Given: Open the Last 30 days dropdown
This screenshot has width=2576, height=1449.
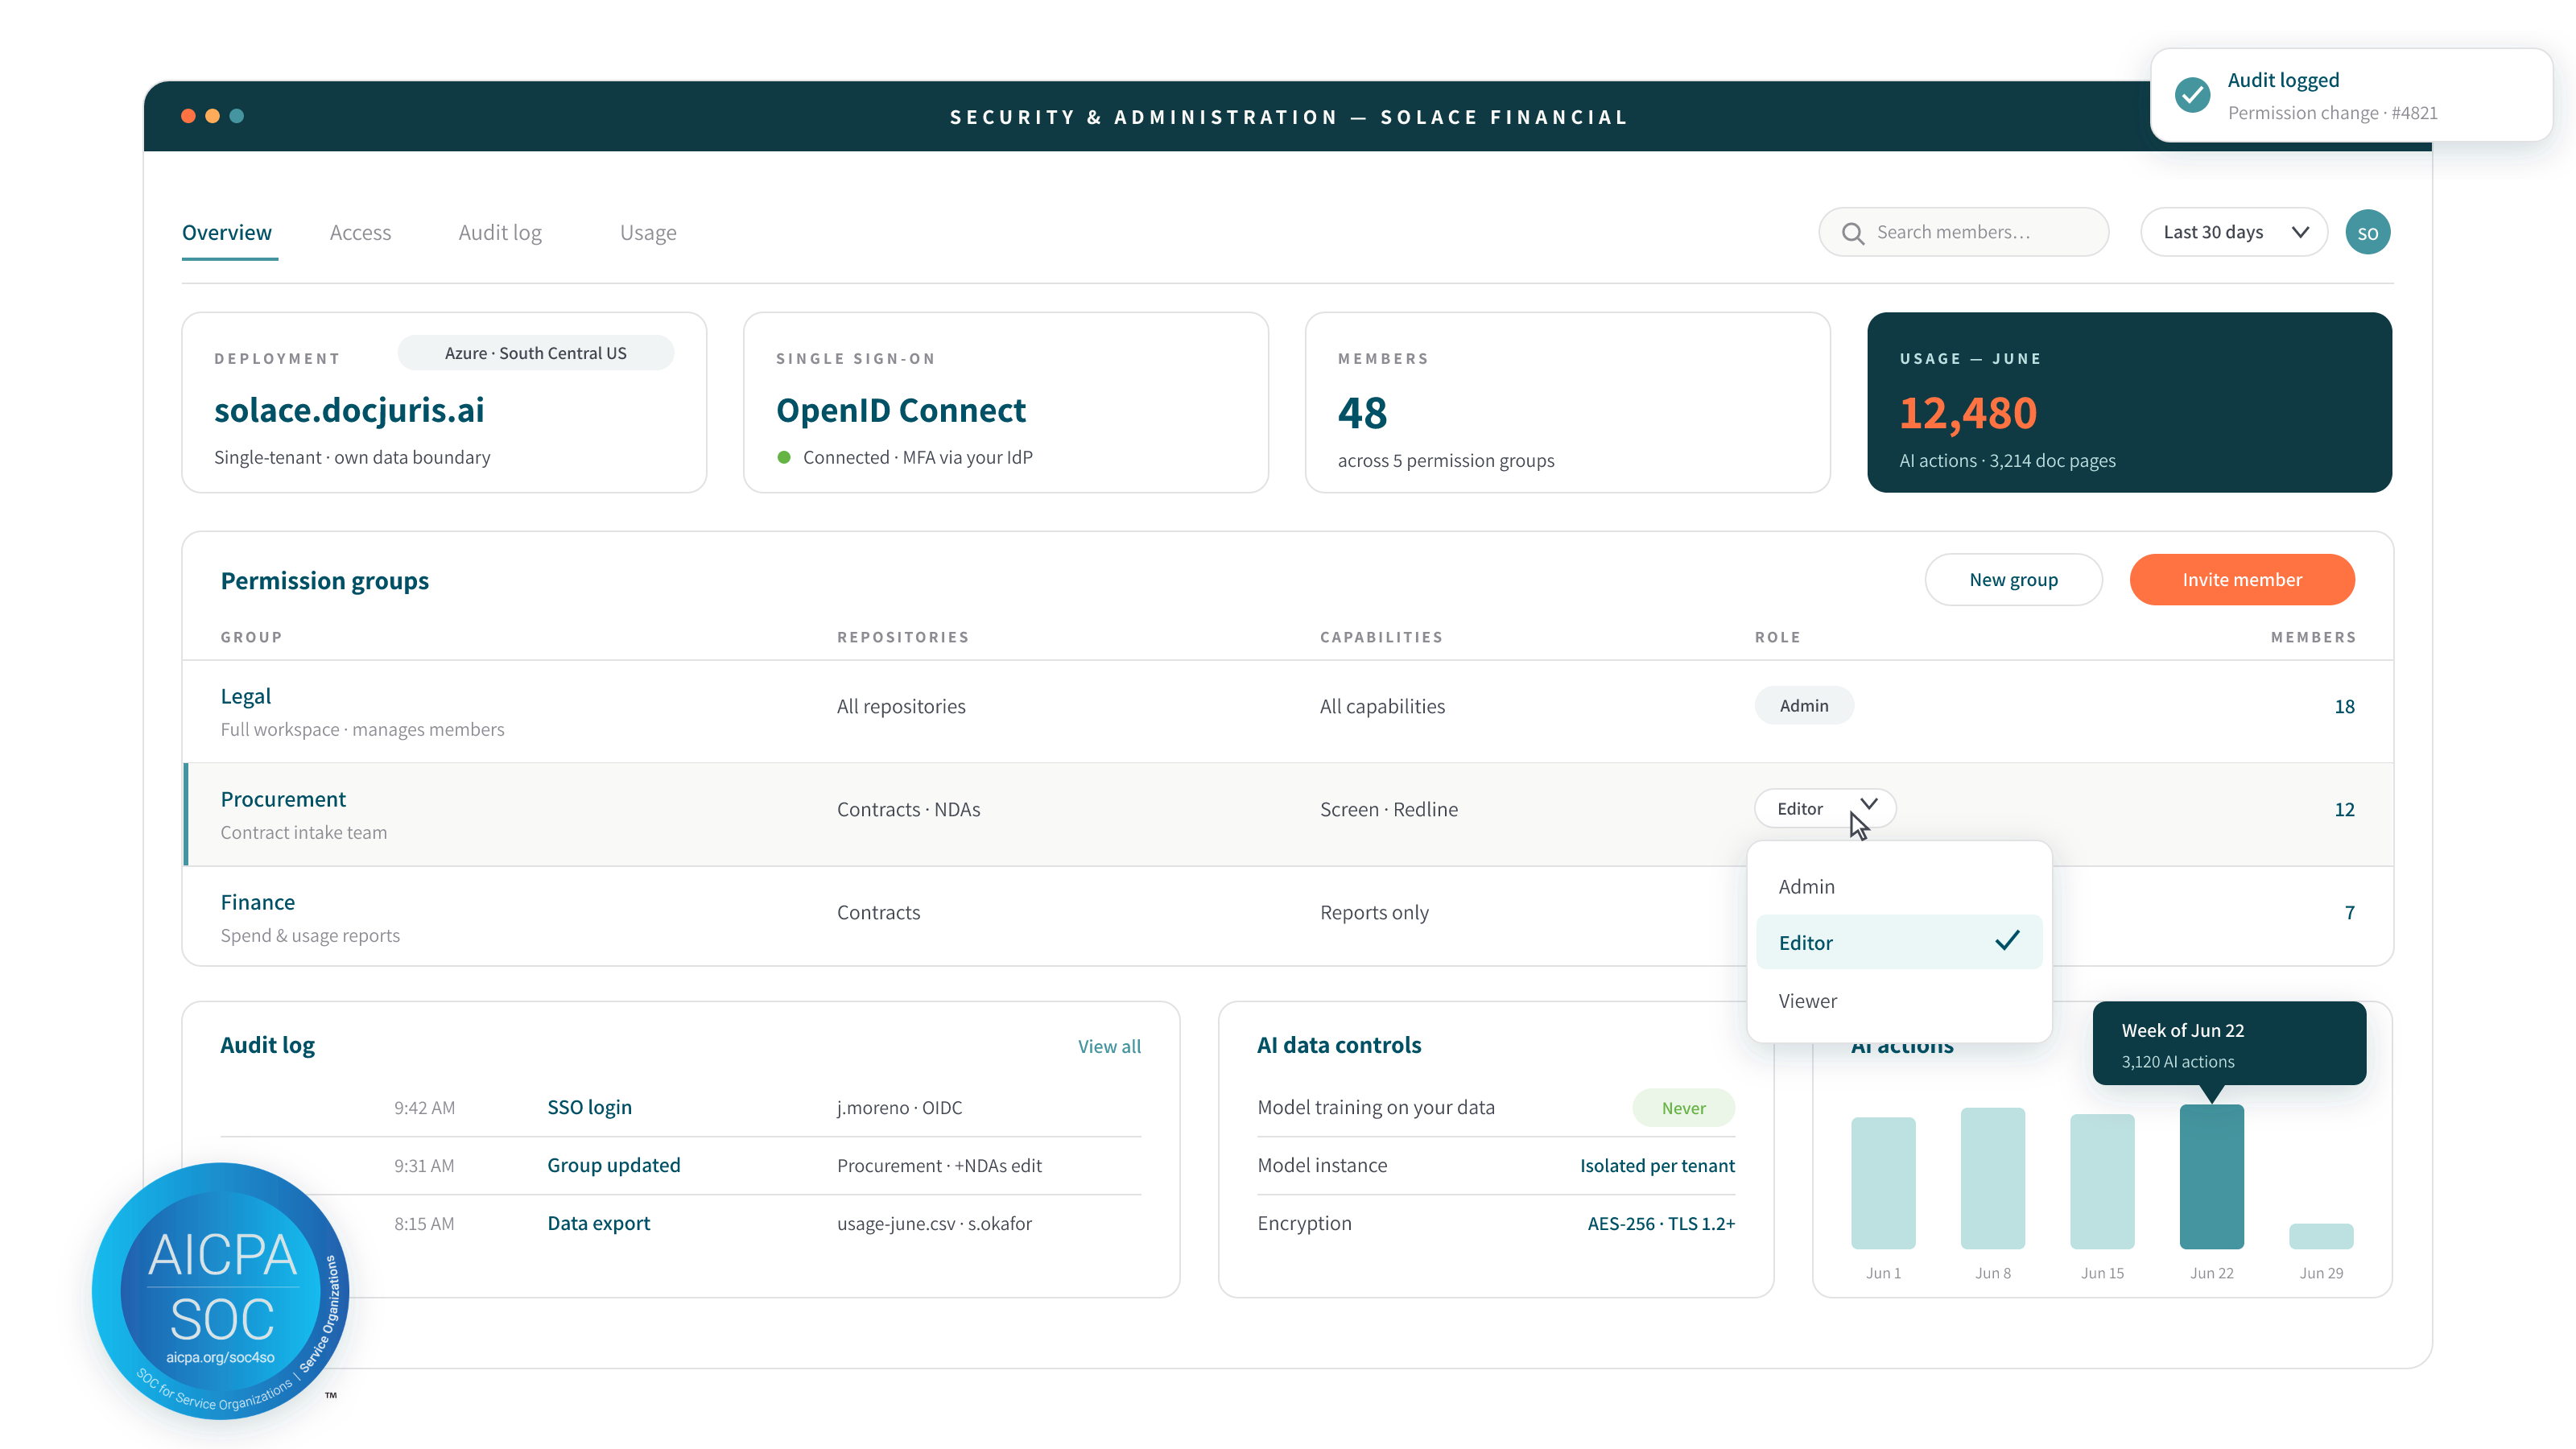Looking at the screenshot, I should click(x=2234, y=232).
